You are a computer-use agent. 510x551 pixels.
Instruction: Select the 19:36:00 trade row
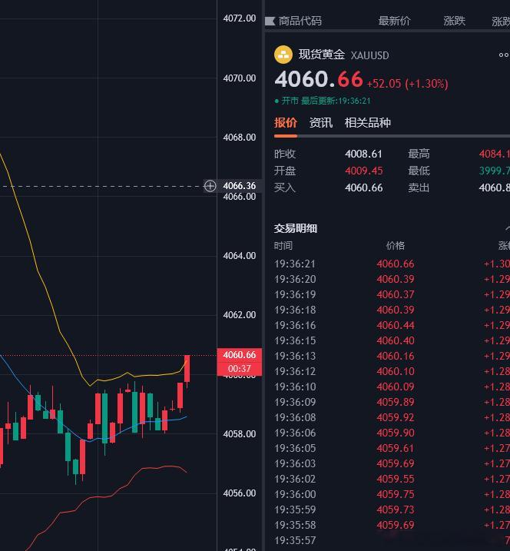392,494
